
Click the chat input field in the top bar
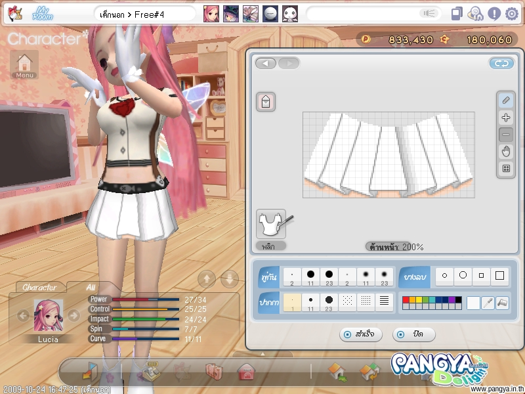click(373, 14)
